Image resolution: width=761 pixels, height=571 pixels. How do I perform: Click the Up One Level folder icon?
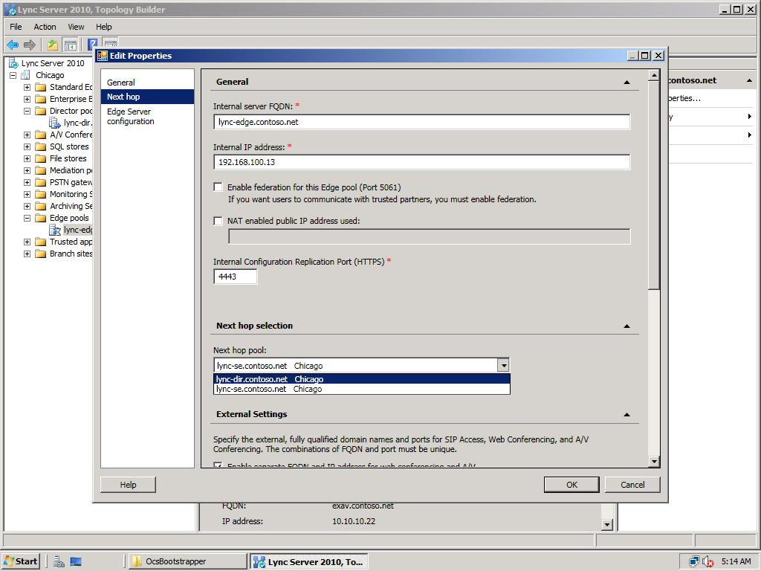53,45
